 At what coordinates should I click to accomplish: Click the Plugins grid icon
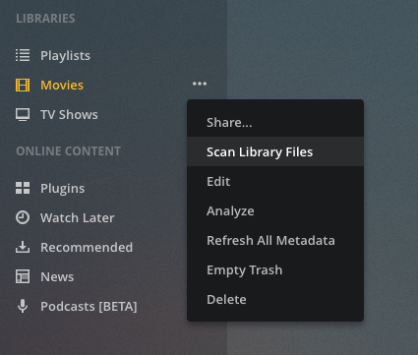click(23, 188)
